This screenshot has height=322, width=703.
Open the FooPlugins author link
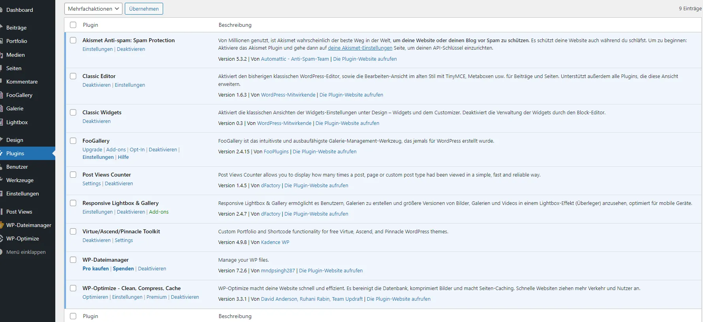[x=276, y=152]
